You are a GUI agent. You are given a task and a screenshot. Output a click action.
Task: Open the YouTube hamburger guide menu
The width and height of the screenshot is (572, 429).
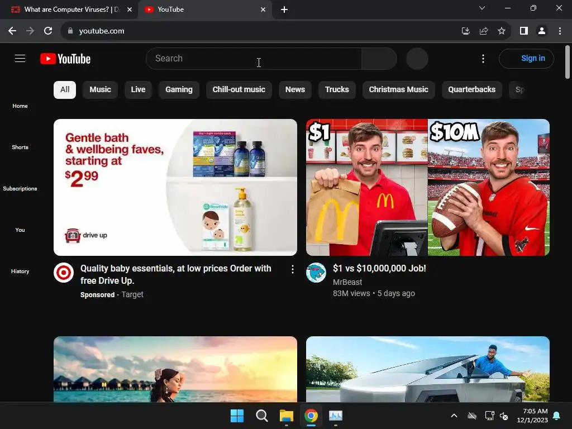[x=20, y=58]
